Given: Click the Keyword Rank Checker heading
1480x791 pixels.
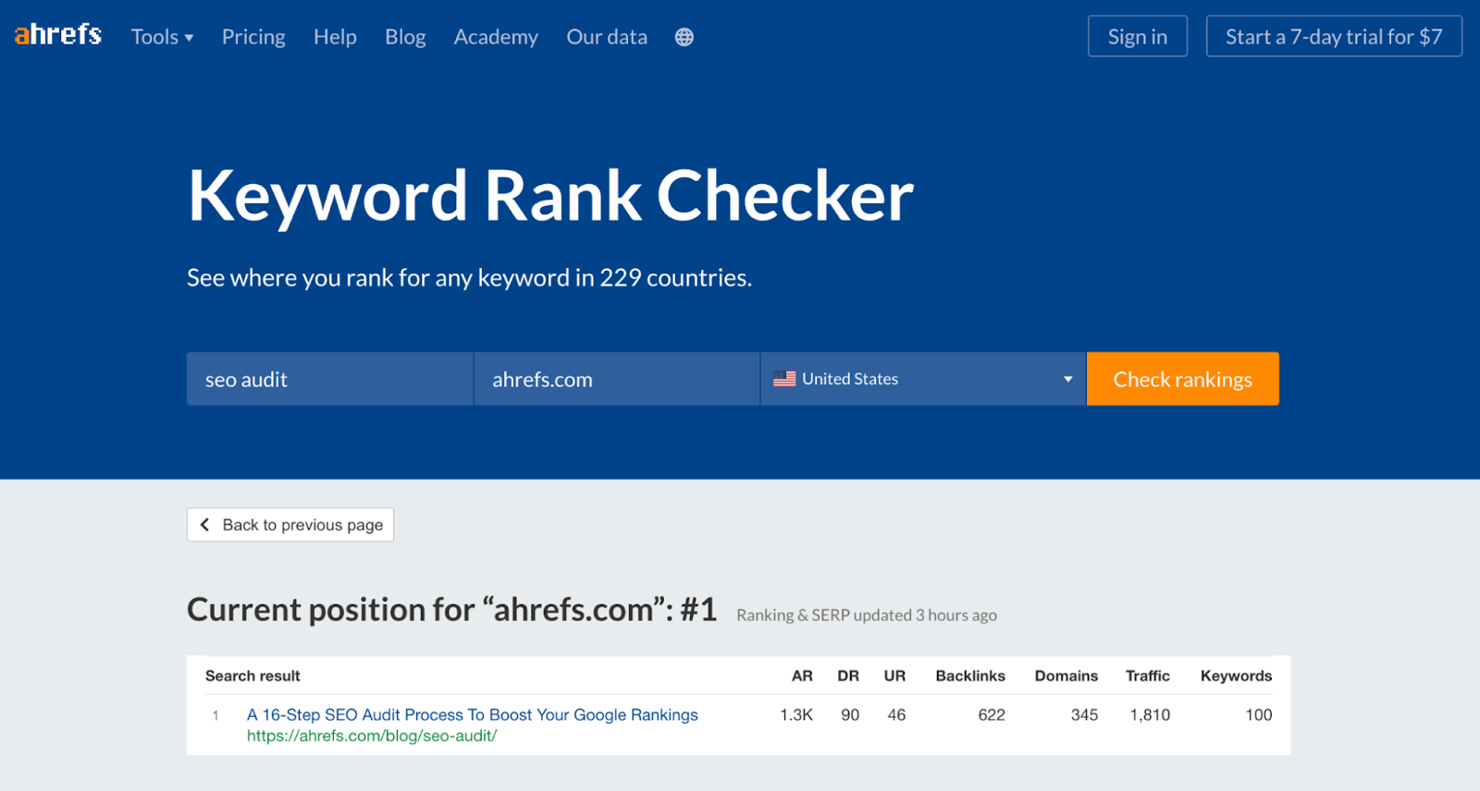Looking at the screenshot, I should click(x=551, y=196).
